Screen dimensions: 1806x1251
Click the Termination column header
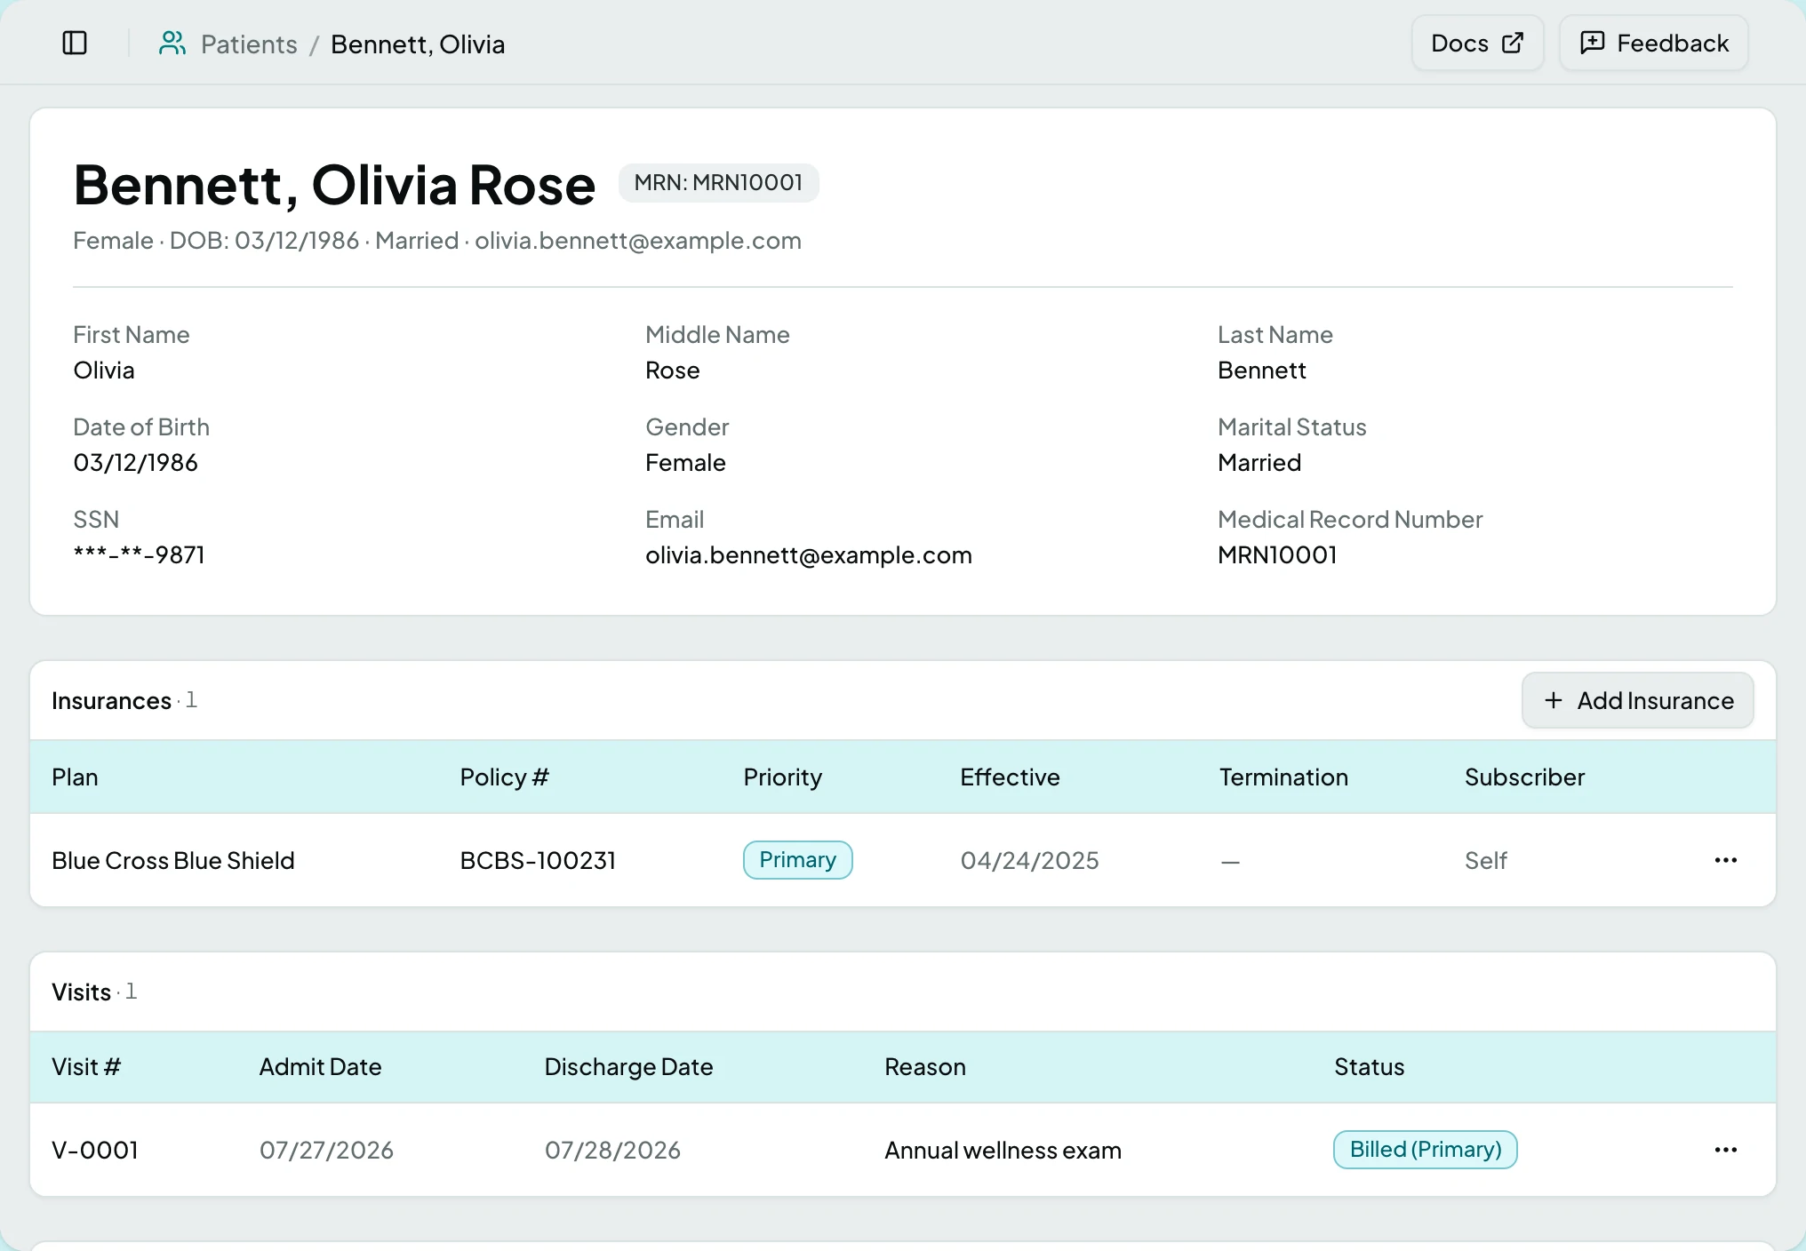pos(1283,777)
